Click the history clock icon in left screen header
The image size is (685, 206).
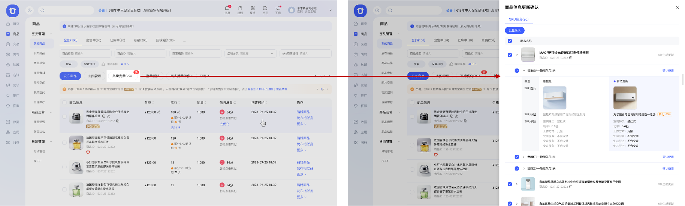click(30, 10)
